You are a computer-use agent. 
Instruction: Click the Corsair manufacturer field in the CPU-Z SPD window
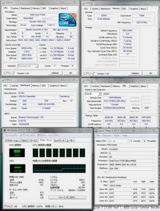(x=115, y=105)
